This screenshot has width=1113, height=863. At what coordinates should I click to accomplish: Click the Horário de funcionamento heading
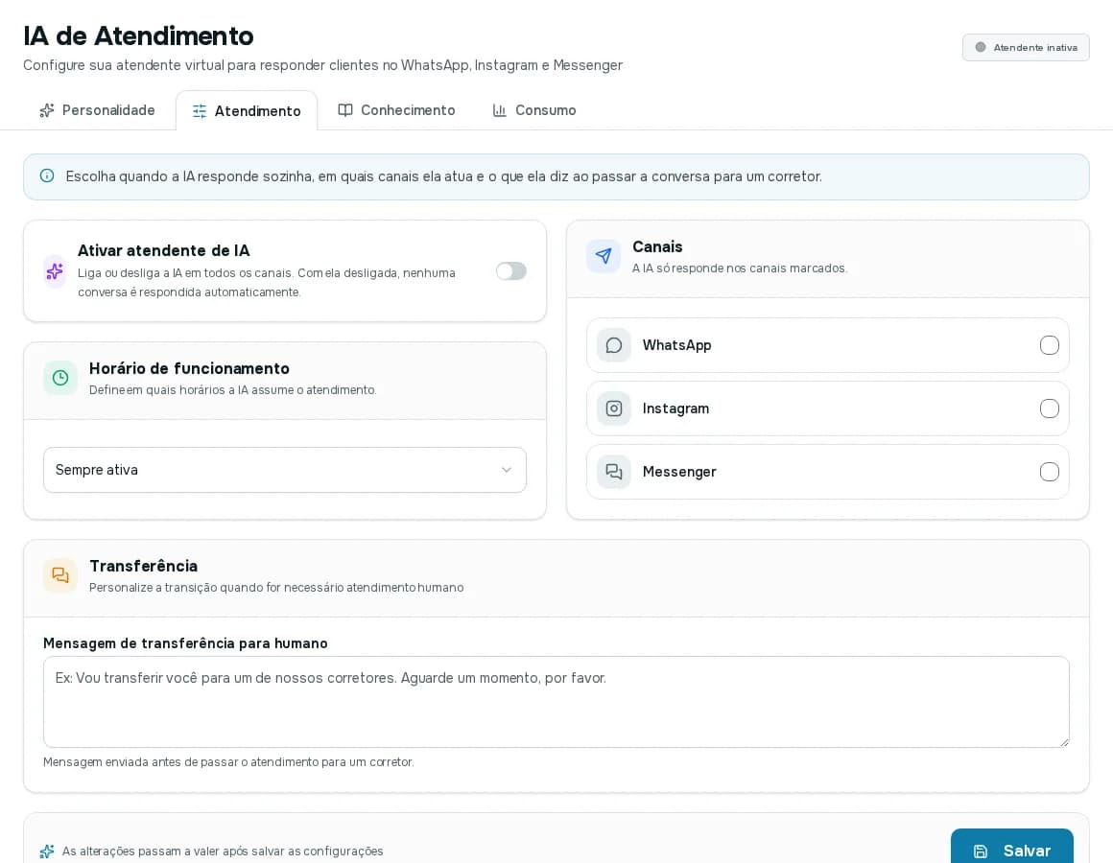pos(190,368)
